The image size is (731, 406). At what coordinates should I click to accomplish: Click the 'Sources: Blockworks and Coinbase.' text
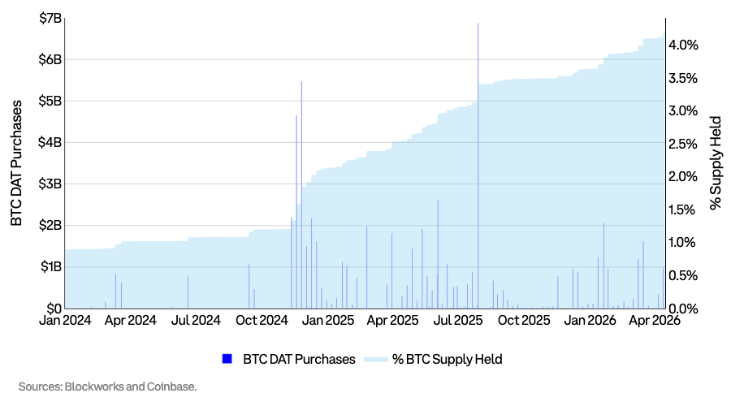[108, 387]
